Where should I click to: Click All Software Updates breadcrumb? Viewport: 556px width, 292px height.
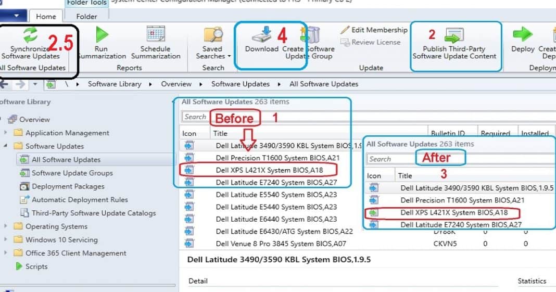[324, 84]
